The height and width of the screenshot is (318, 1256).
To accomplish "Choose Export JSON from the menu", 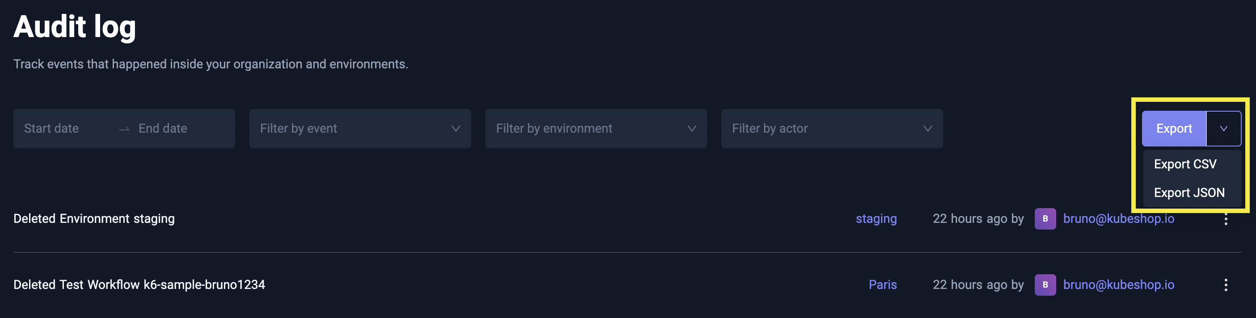I will pyautogui.click(x=1189, y=193).
